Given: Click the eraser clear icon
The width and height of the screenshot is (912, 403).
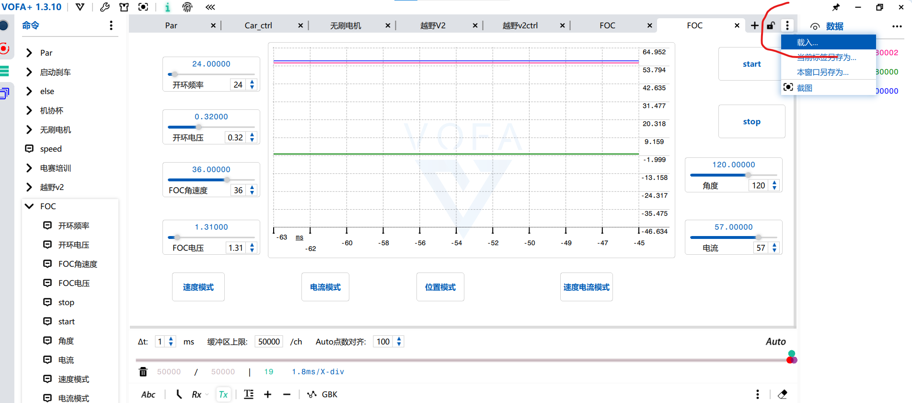Looking at the screenshot, I should (x=783, y=394).
